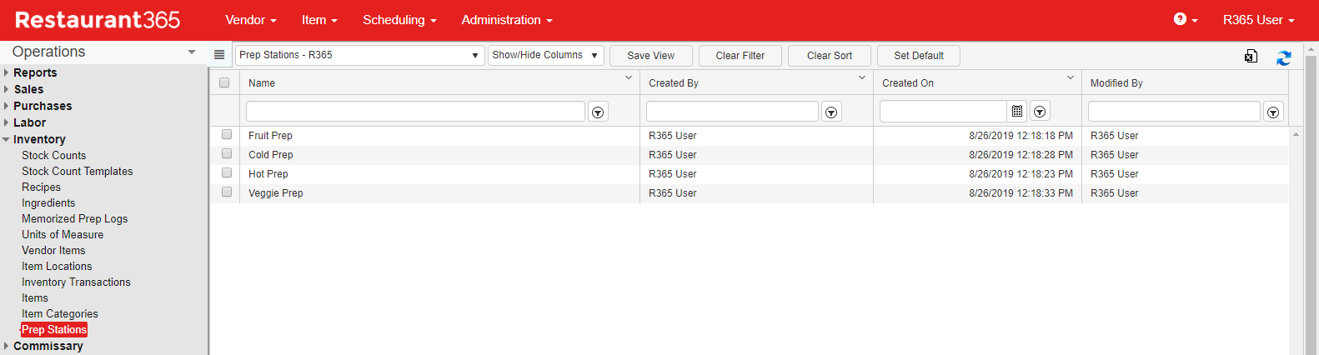The width and height of the screenshot is (1319, 355).
Task: Open the Name column filter options
Action: coord(598,112)
